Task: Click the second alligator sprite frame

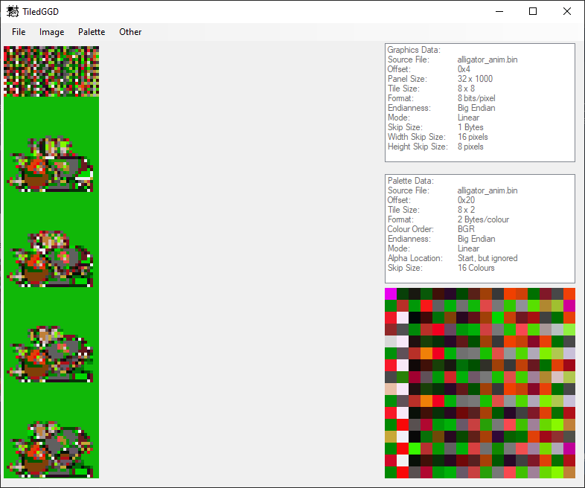Action: pos(50,259)
